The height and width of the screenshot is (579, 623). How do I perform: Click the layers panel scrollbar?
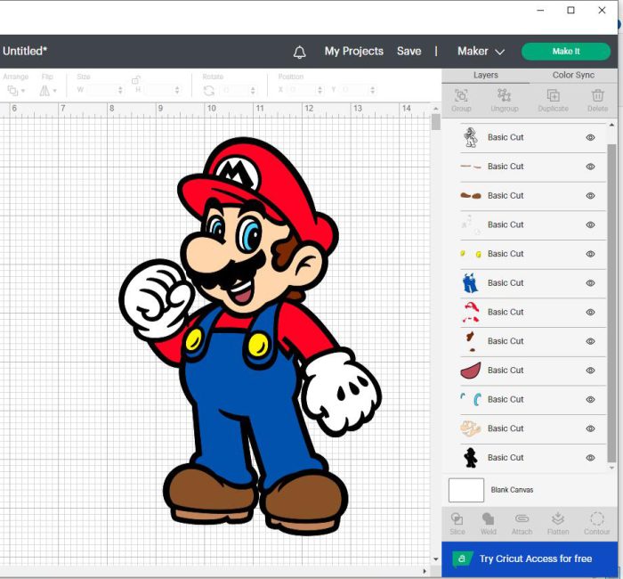click(x=611, y=302)
